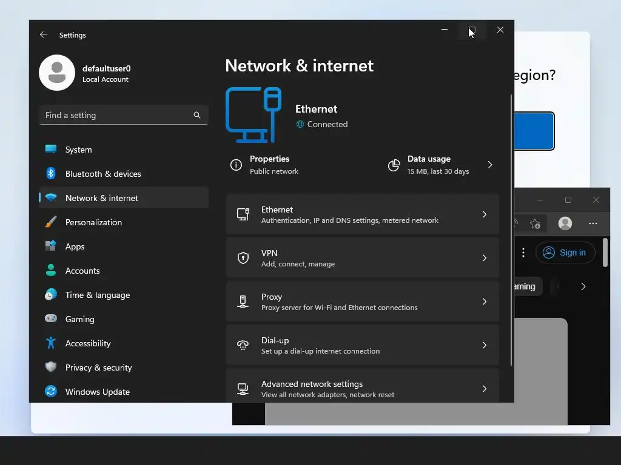This screenshot has height=465, width=621.
Task: Click the Accessibility figure icon
Action: pyautogui.click(x=51, y=343)
